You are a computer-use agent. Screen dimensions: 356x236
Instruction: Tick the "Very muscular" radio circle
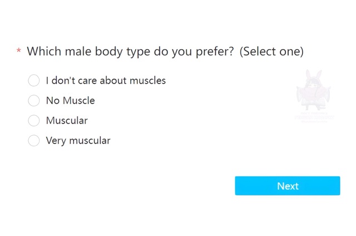(33, 140)
